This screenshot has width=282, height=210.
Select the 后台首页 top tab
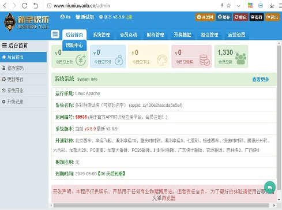(74, 35)
